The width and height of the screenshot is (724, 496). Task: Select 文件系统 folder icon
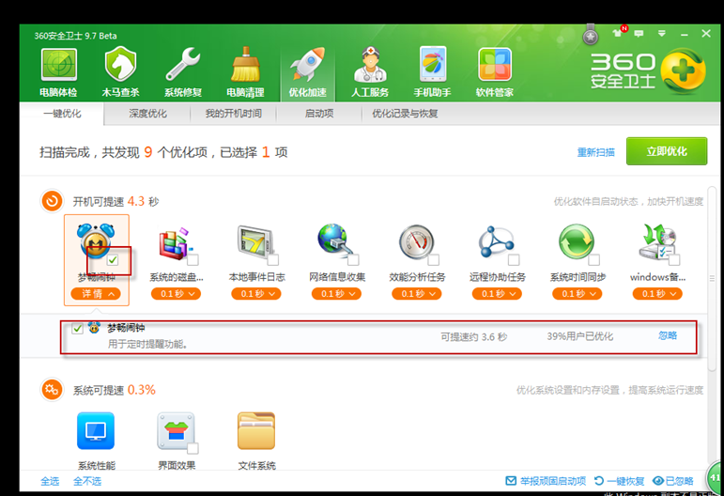[x=256, y=431]
